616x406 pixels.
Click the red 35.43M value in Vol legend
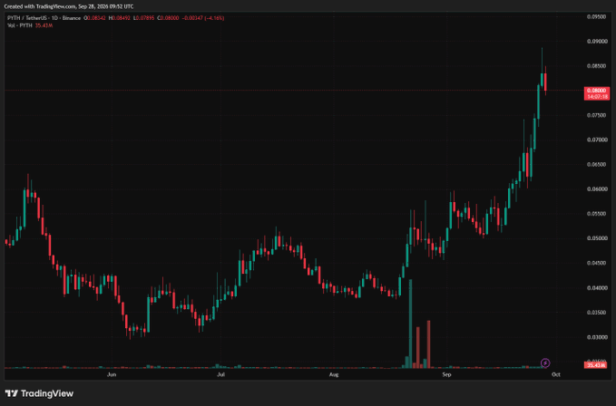[44, 25]
